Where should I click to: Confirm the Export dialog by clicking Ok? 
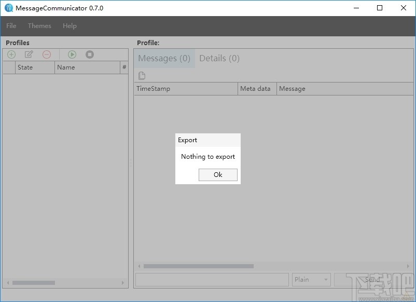point(217,175)
